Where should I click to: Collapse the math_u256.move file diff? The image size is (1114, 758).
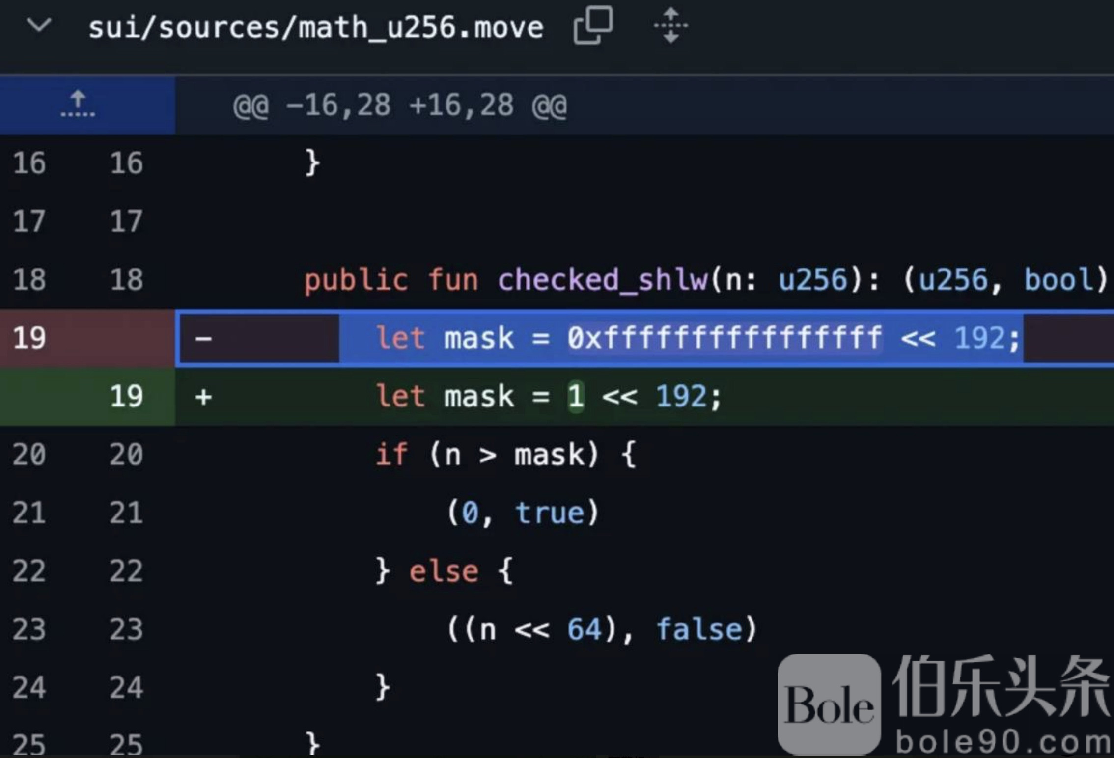click(x=39, y=25)
